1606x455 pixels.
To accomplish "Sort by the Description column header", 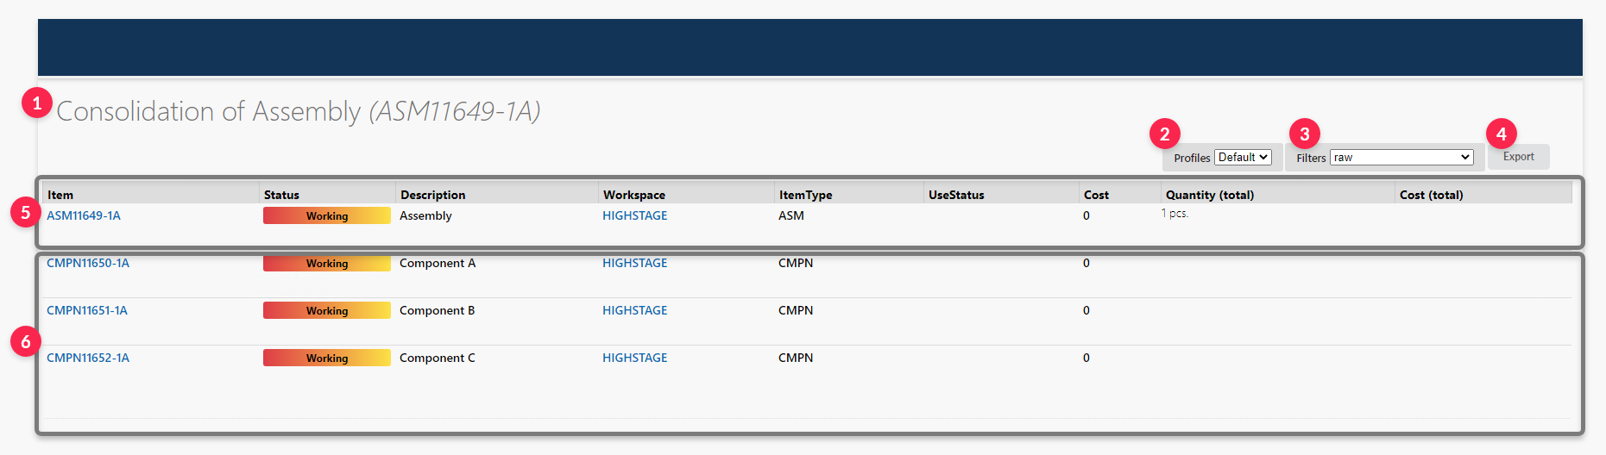I will (433, 195).
